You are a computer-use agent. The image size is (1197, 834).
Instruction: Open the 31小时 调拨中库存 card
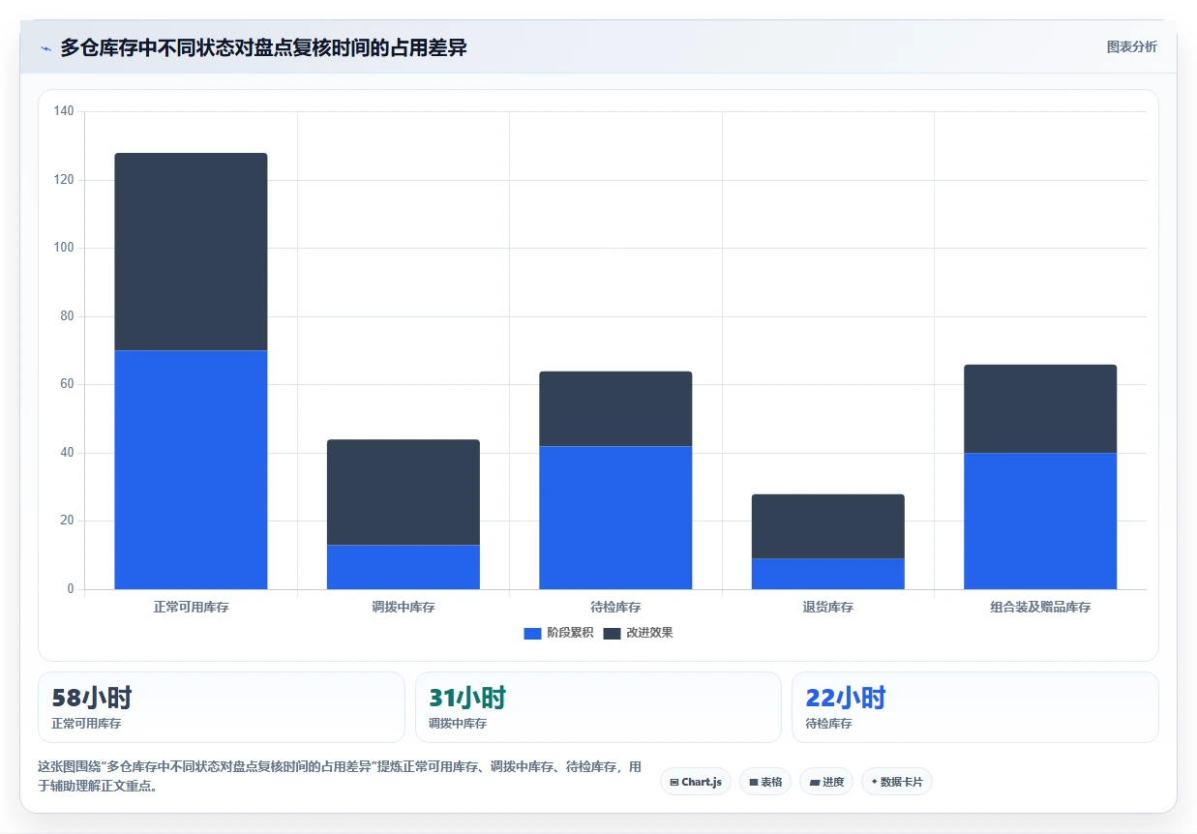(598, 707)
